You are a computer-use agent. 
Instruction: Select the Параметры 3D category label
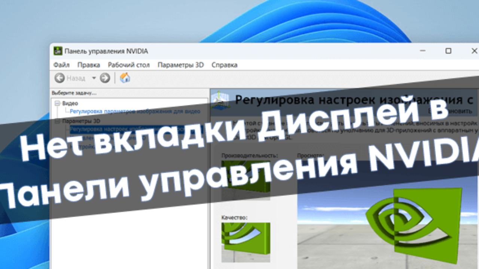point(81,121)
